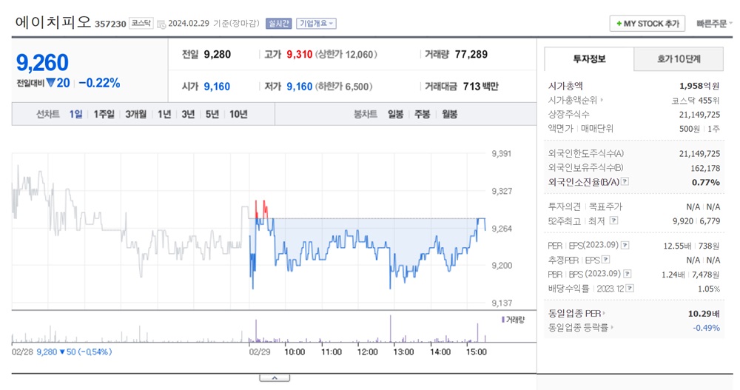
Task: Collapse the chart with the bottom chevron
Action: [275, 378]
